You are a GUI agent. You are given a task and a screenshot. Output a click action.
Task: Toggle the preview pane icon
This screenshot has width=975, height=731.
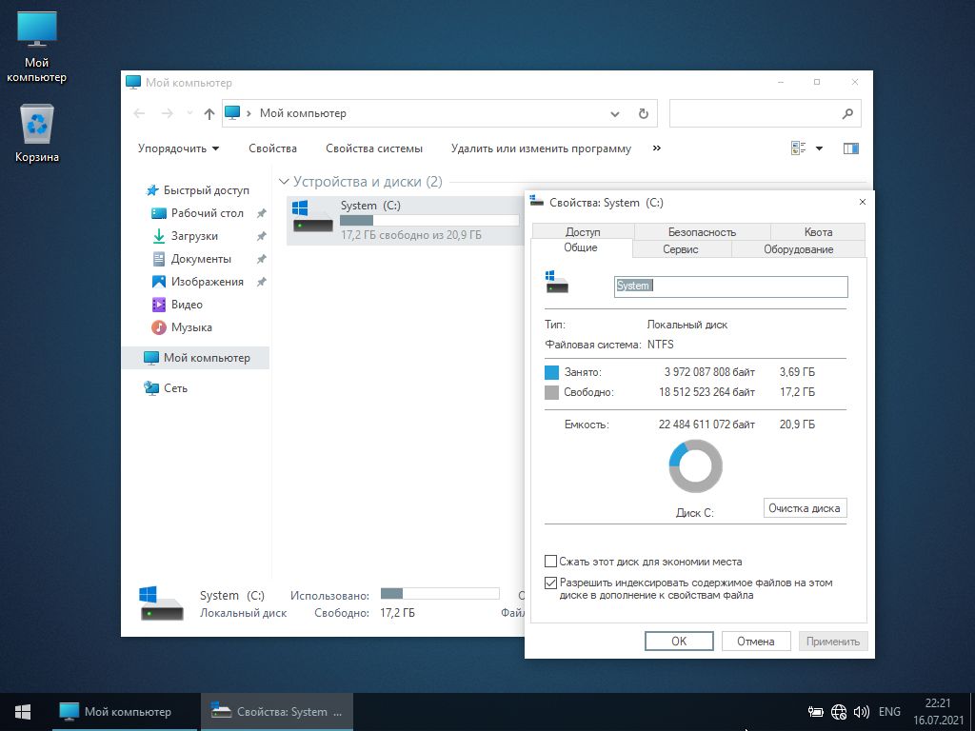pos(851,148)
